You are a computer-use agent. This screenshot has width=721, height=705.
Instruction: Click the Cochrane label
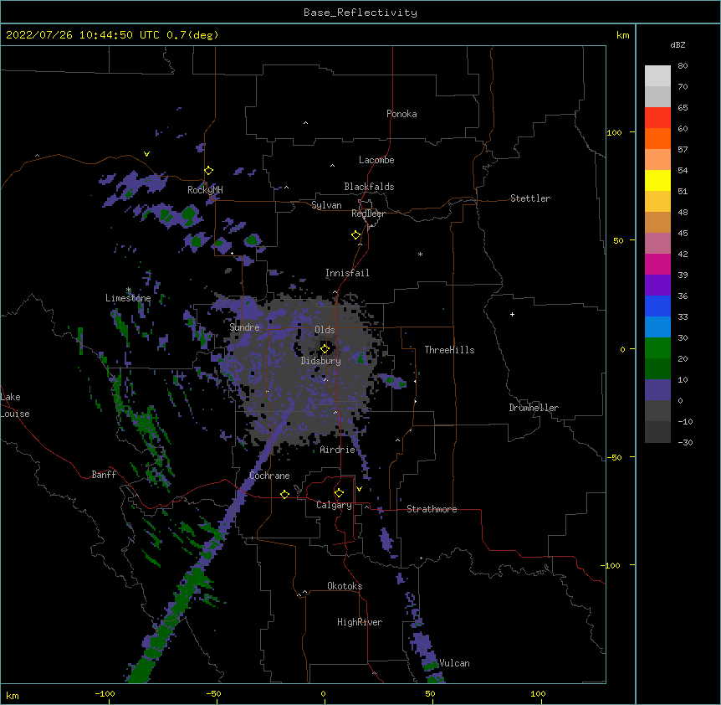click(x=269, y=476)
